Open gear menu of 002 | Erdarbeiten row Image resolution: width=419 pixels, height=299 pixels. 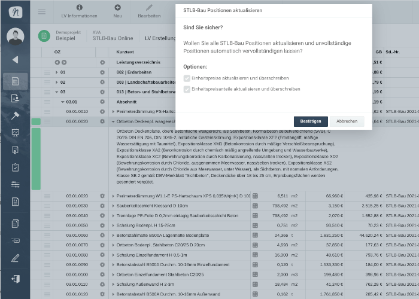102,72
